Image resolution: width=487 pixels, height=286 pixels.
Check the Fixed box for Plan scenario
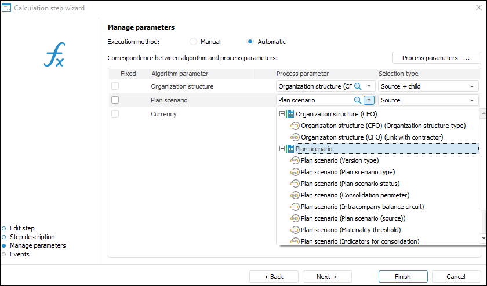tap(115, 100)
